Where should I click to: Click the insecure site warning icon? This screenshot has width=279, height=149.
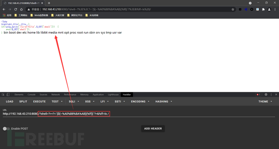29,9
